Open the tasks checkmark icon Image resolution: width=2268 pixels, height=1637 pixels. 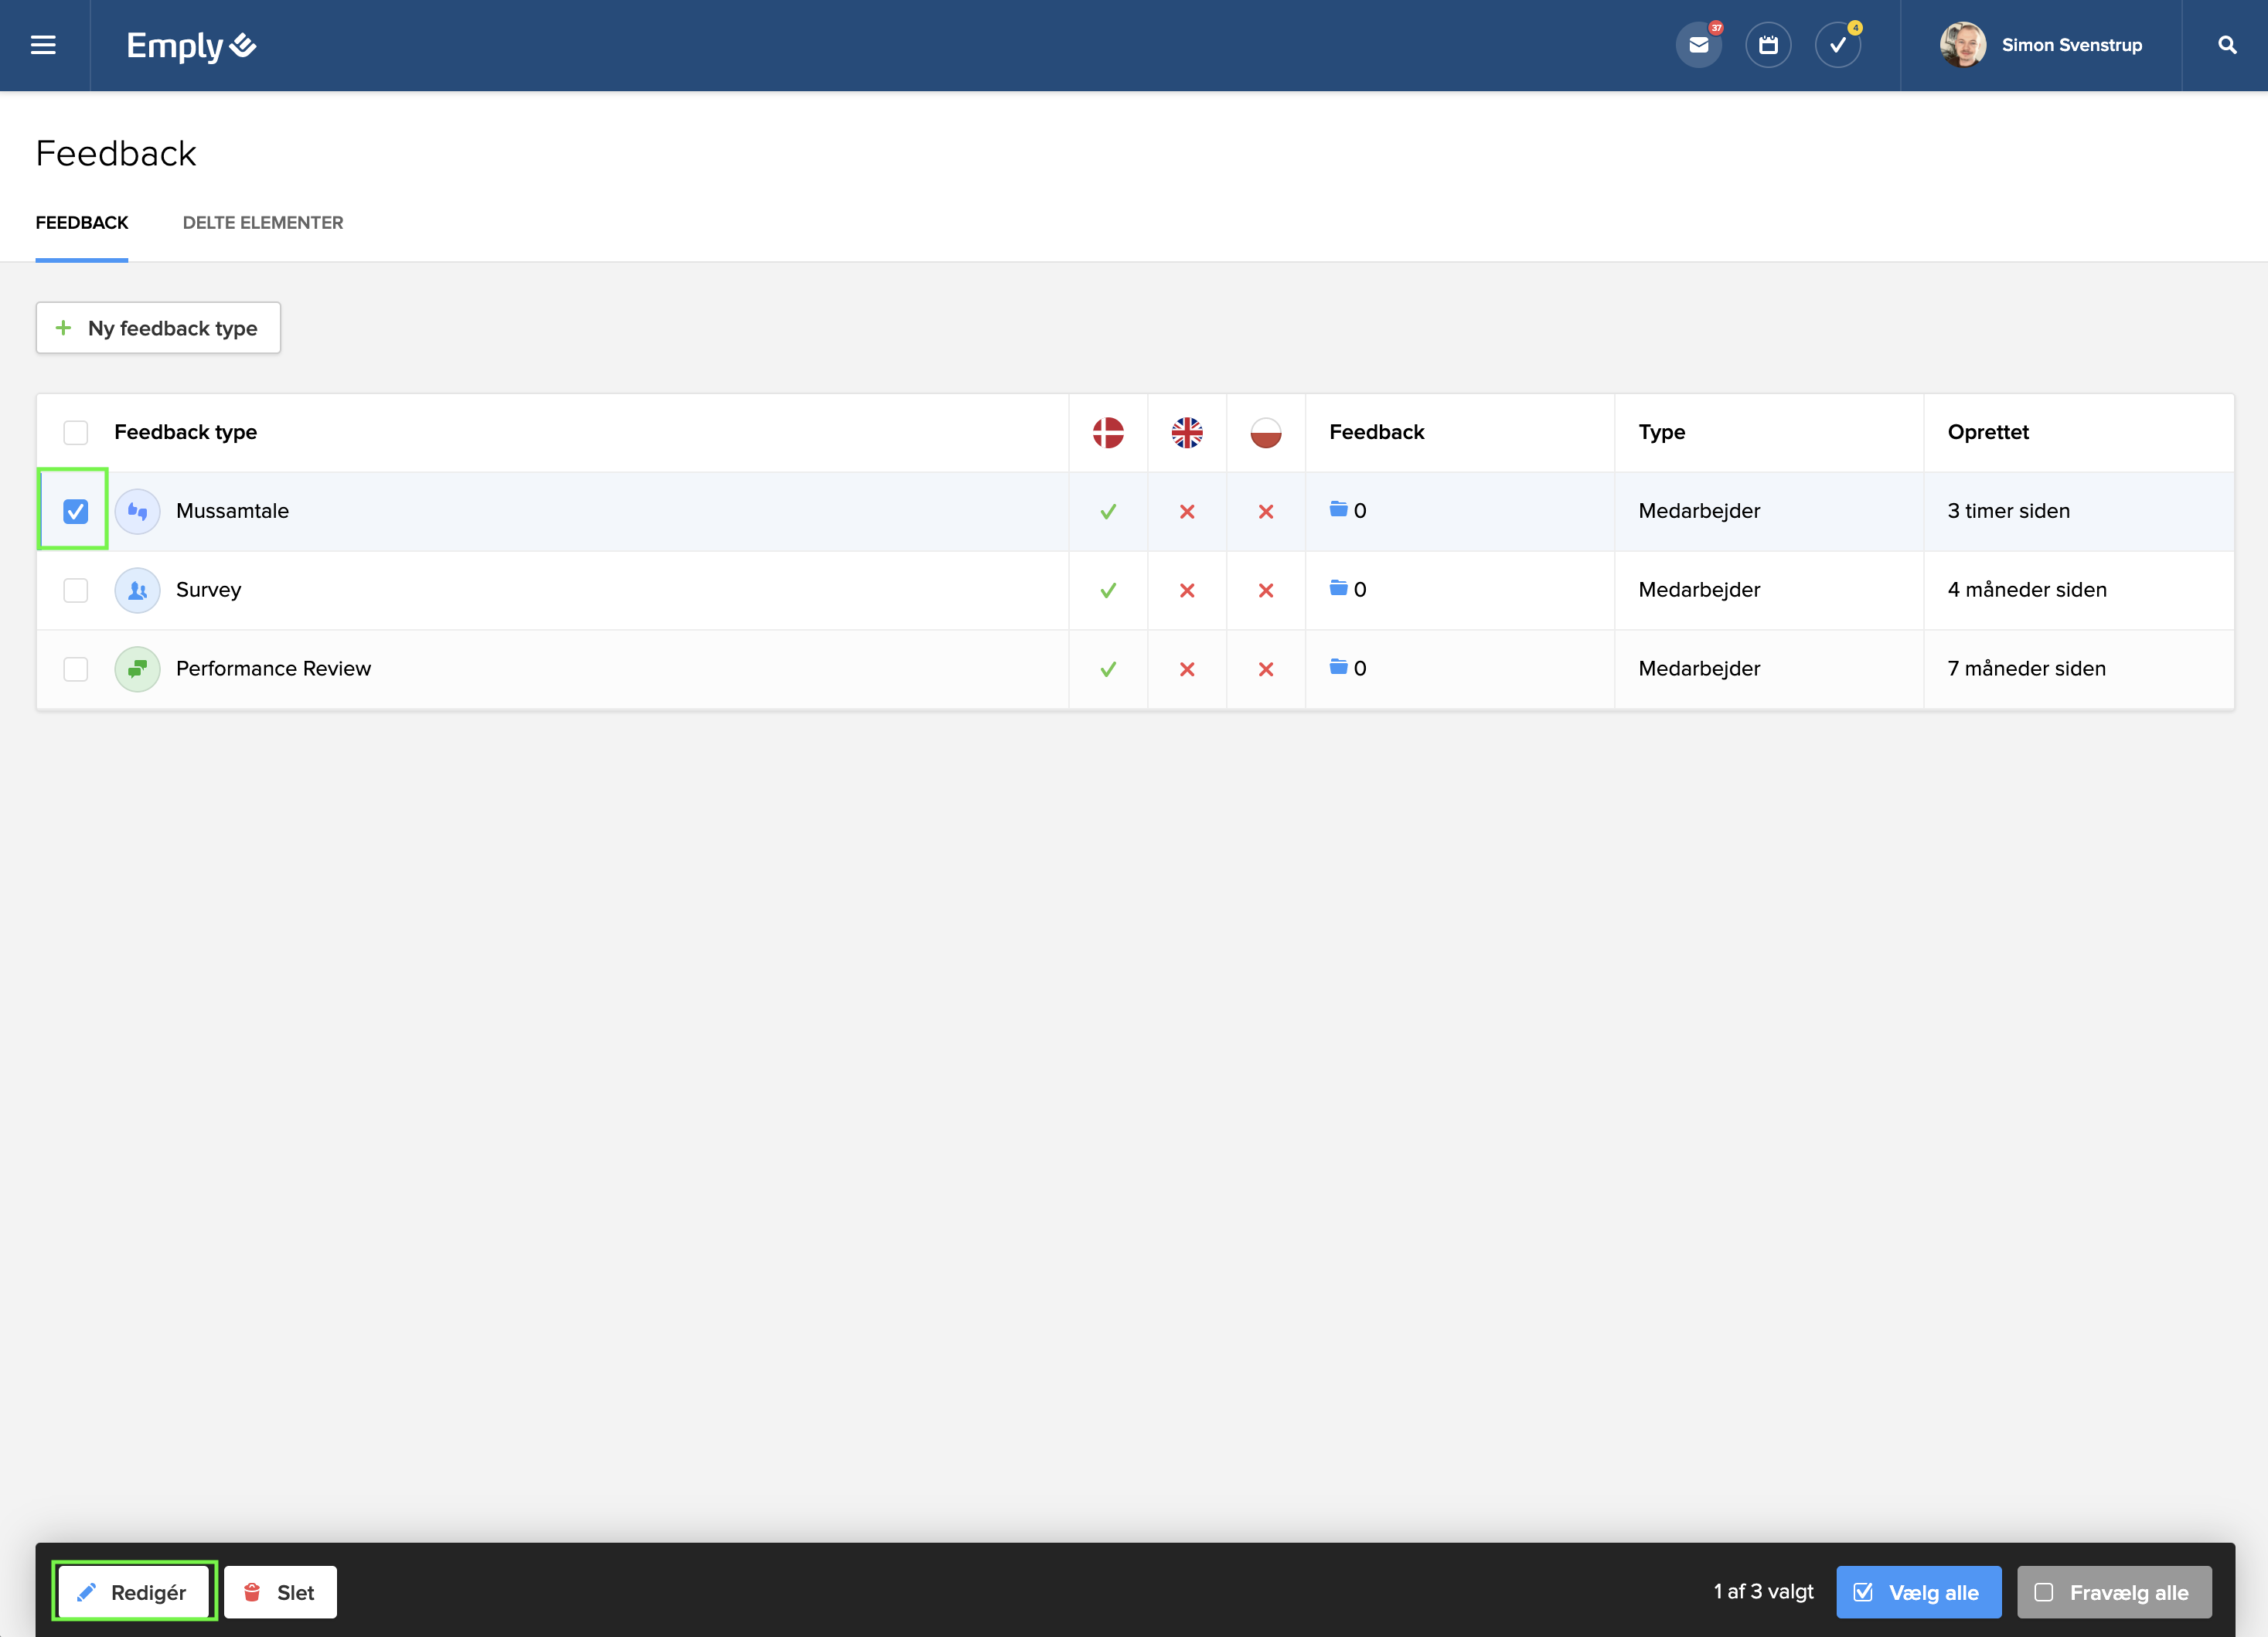pyautogui.click(x=1838, y=45)
